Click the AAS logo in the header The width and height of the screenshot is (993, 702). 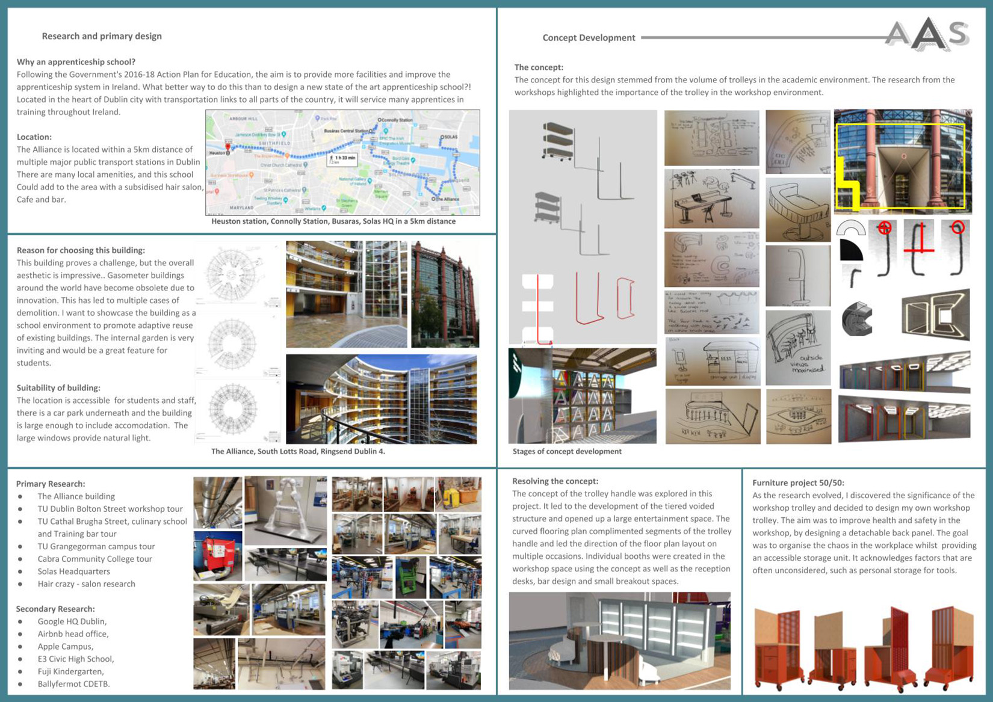click(928, 35)
